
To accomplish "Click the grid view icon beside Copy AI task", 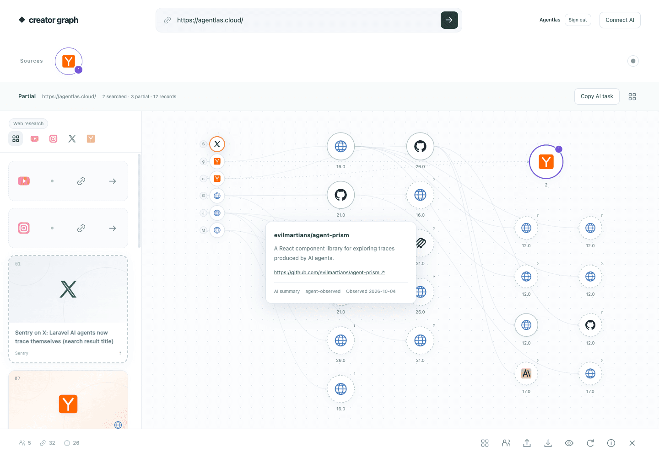I will click(632, 96).
